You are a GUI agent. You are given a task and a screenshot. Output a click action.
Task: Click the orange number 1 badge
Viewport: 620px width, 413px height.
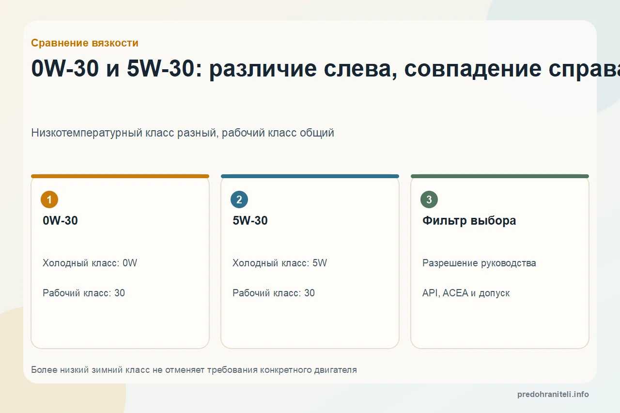(49, 199)
